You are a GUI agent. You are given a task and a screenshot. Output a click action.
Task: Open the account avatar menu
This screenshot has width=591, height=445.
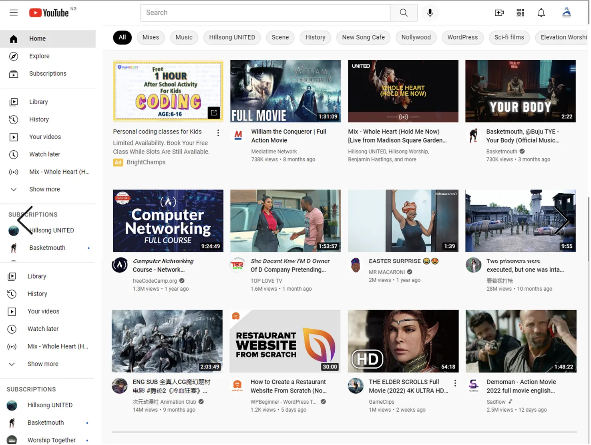[x=567, y=12]
